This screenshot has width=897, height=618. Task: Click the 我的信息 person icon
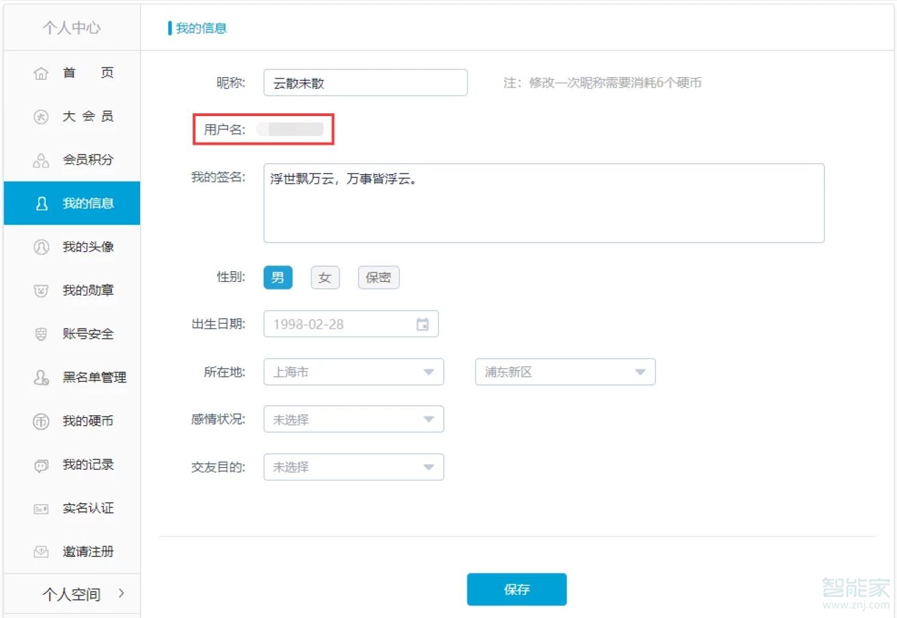coord(42,203)
